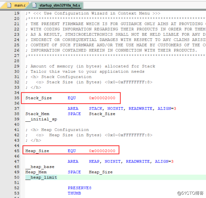This screenshot has width=206, height=198.
Task: Click ALIGN=3 on the STACK area line
Action: coord(167,109)
